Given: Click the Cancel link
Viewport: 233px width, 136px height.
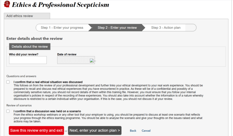Looking at the screenshot, I should 146,131.
